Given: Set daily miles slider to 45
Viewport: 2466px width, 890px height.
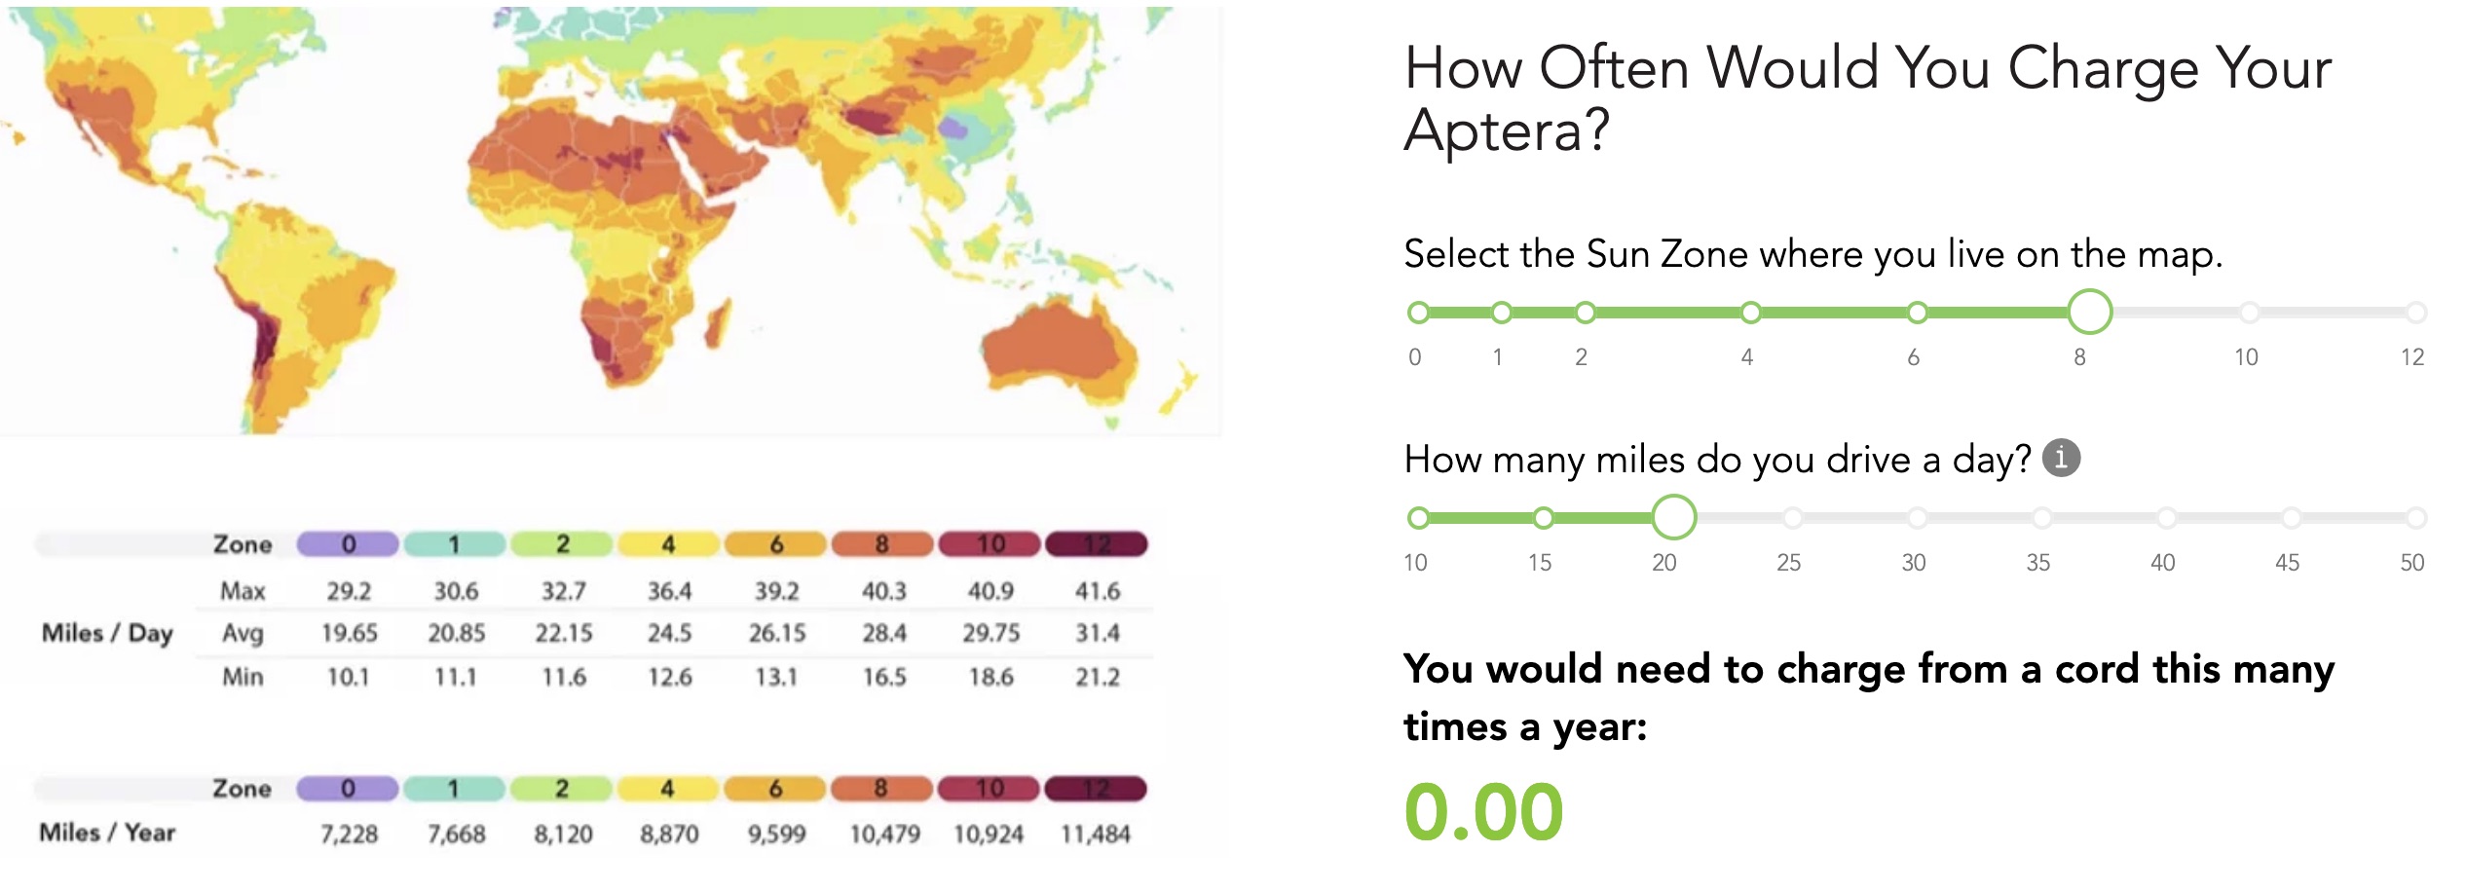Looking at the screenshot, I should (2292, 518).
